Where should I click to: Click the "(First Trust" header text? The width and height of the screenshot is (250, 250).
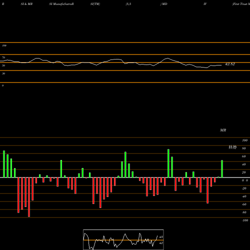[x=240, y=4]
